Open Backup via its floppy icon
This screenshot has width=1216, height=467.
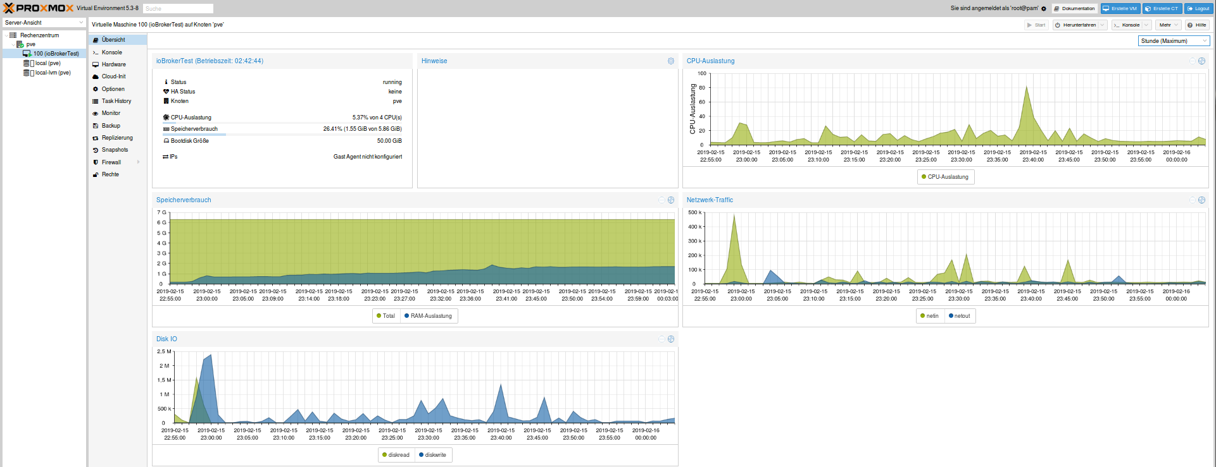coord(96,126)
